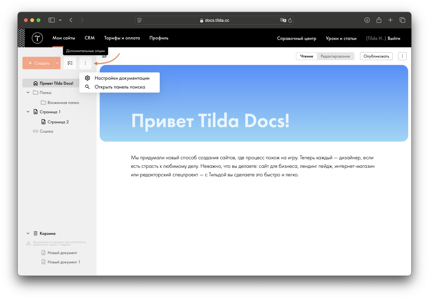Select Страница 2 tree item

[58, 122]
